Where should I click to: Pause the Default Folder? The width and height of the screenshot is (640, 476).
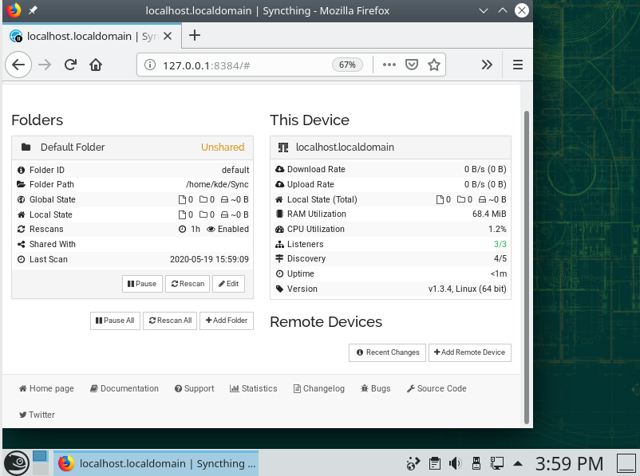tap(142, 284)
